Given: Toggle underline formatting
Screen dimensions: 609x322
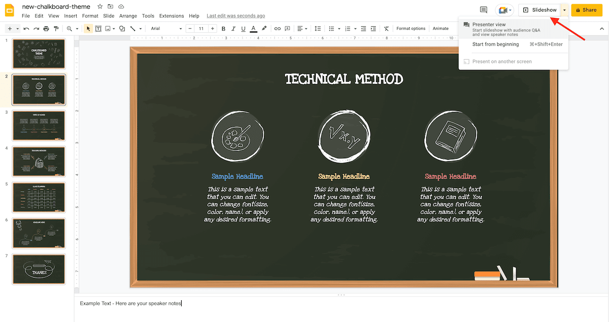Looking at the screenshot, I should click(243, 29).
